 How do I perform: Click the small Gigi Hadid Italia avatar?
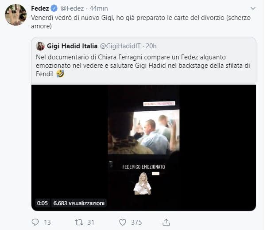pyautogui.click(x=40, y=46)
